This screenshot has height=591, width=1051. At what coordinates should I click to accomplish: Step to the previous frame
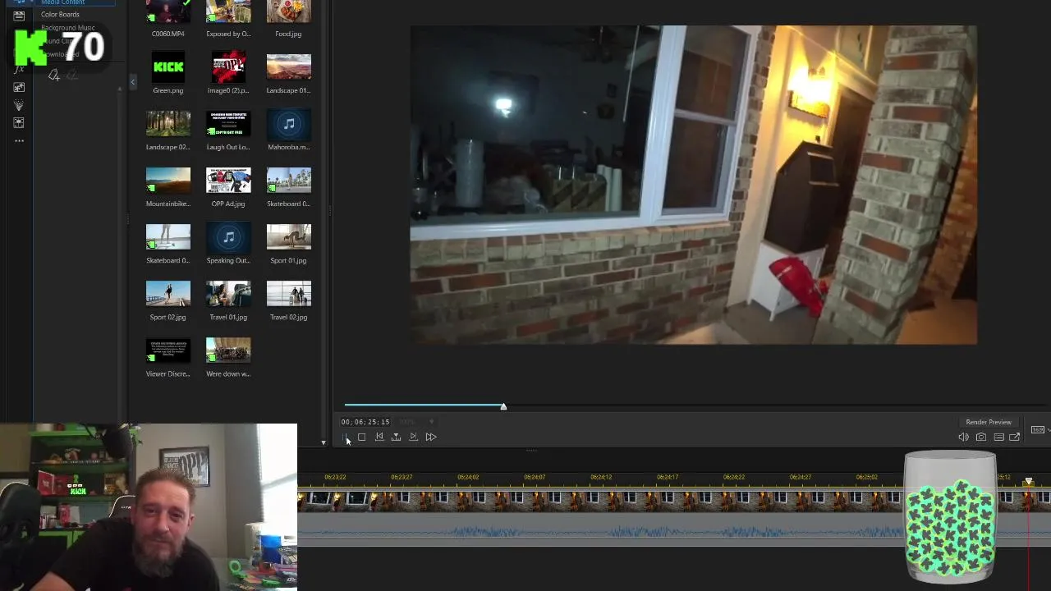pos(379,437)
